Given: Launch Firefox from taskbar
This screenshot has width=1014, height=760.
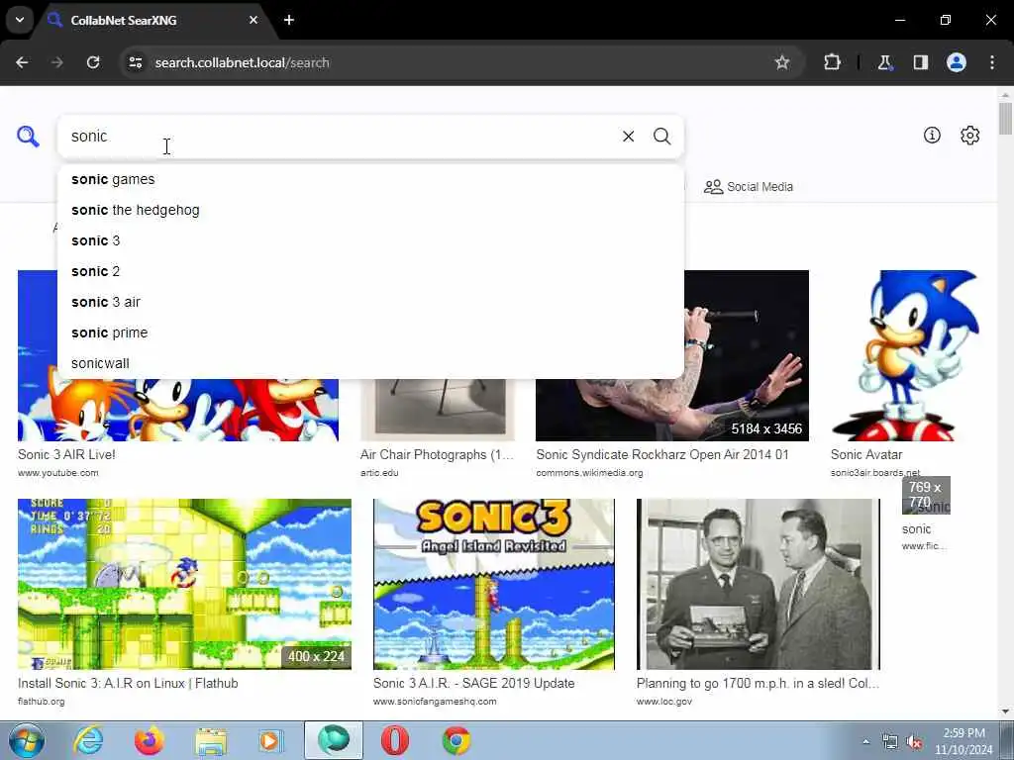Looking at the screenshot, I should click(149, 740).
